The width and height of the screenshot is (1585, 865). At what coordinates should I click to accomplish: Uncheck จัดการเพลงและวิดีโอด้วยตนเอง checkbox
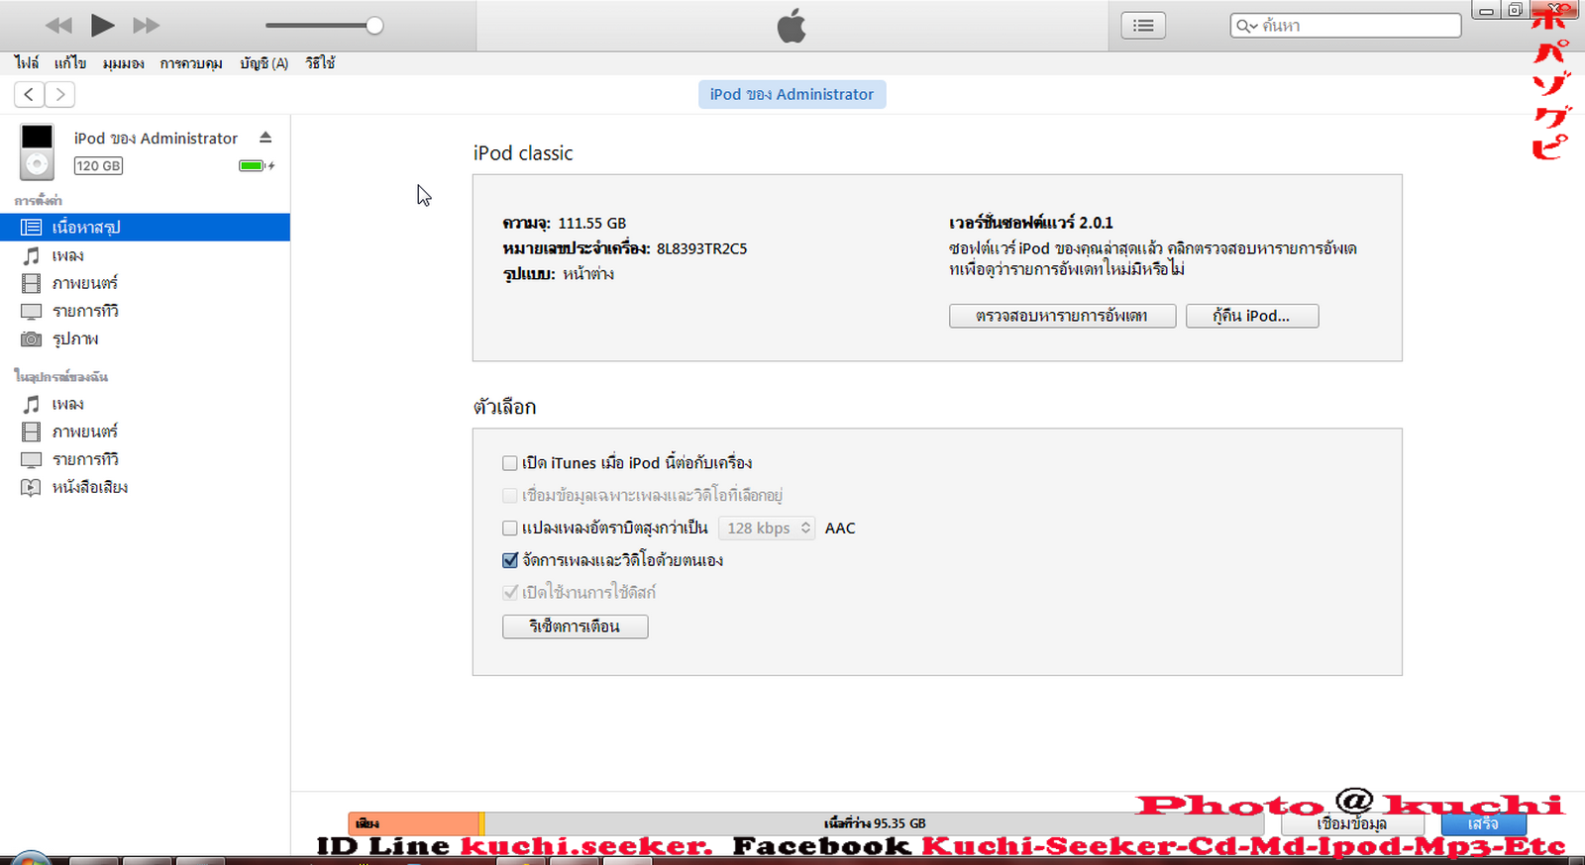[510, 560]
